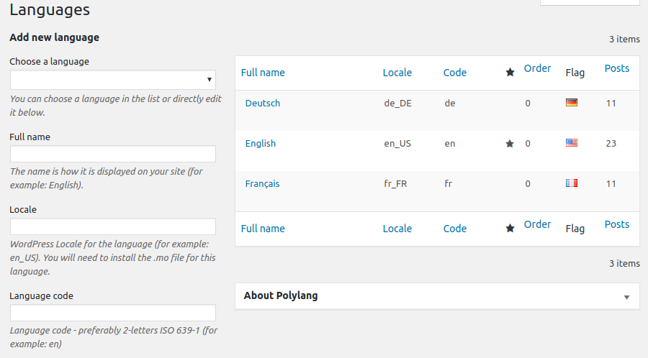This screenshot has height=358, width=648.
Task: Sort by Order in table header
Action: [x=537, y=68]
